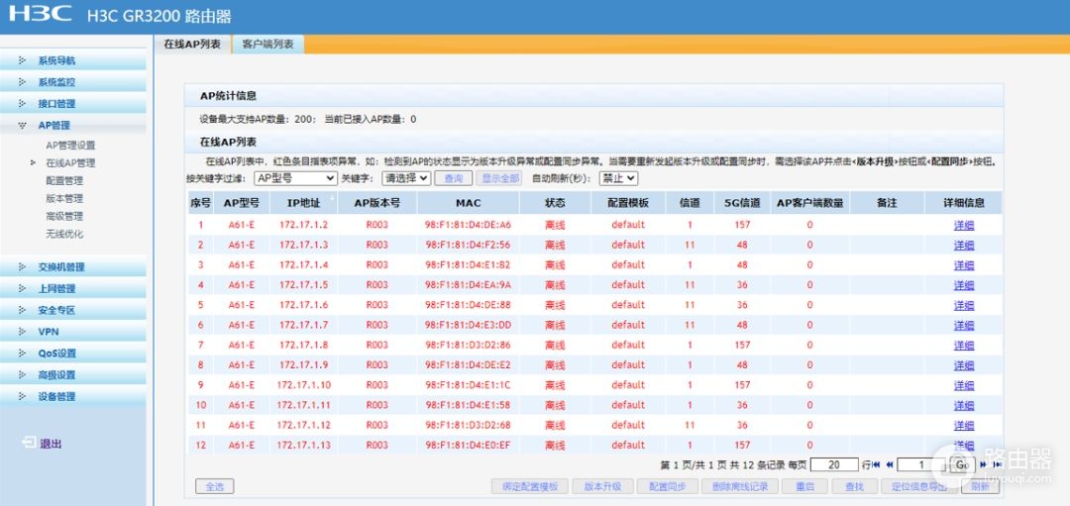Click the logout arrow icon beside 退出
1070x506 pixels.
click(29, 443)
